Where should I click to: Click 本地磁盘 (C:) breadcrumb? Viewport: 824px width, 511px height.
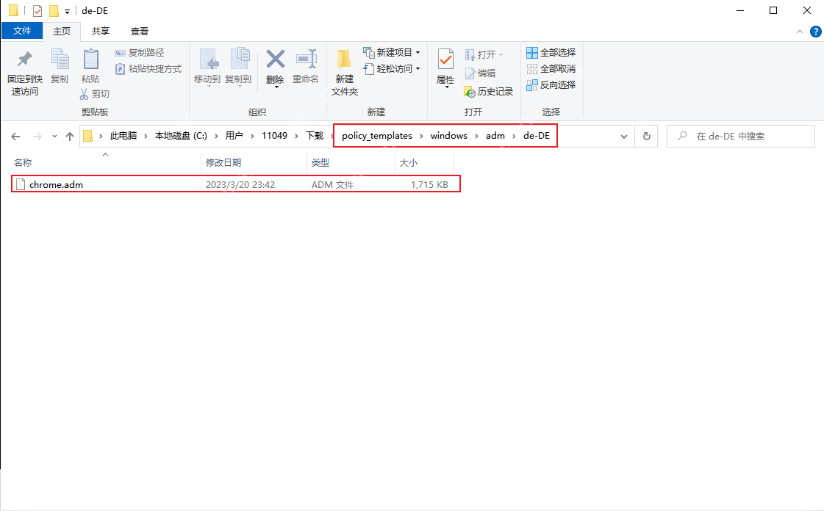coord(181,136)
